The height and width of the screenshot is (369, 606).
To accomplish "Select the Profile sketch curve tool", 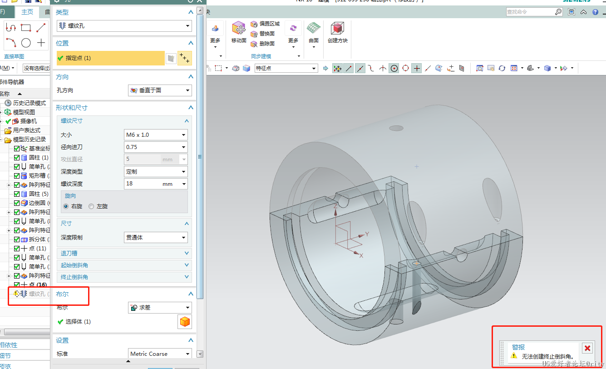I will click(x=10, y=28).
